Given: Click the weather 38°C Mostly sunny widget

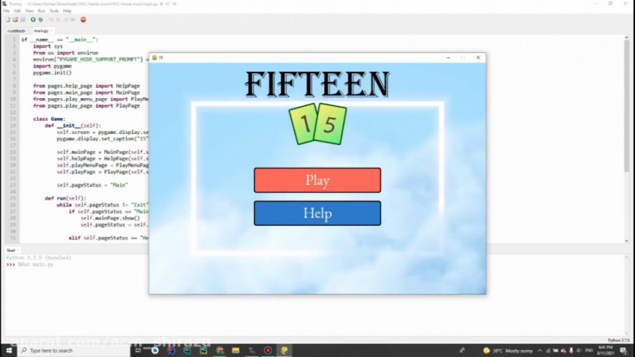Looking at the screenshot, I should 508,351.
